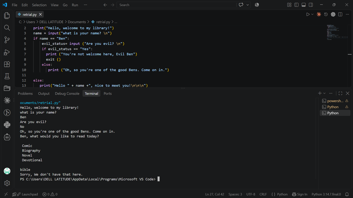Open the Customize Layout control
353x198 pixels.
(x=289, y=5)
